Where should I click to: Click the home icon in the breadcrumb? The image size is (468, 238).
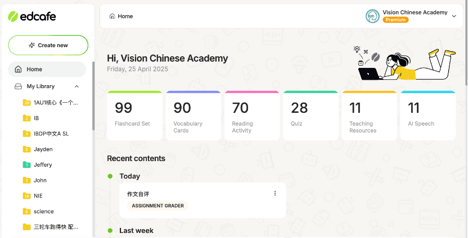pos(112,16)
